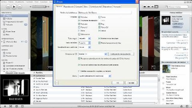Viewport: 192px width, 108px height.
Task: Open the grid view dropdown
Action: 85,47
